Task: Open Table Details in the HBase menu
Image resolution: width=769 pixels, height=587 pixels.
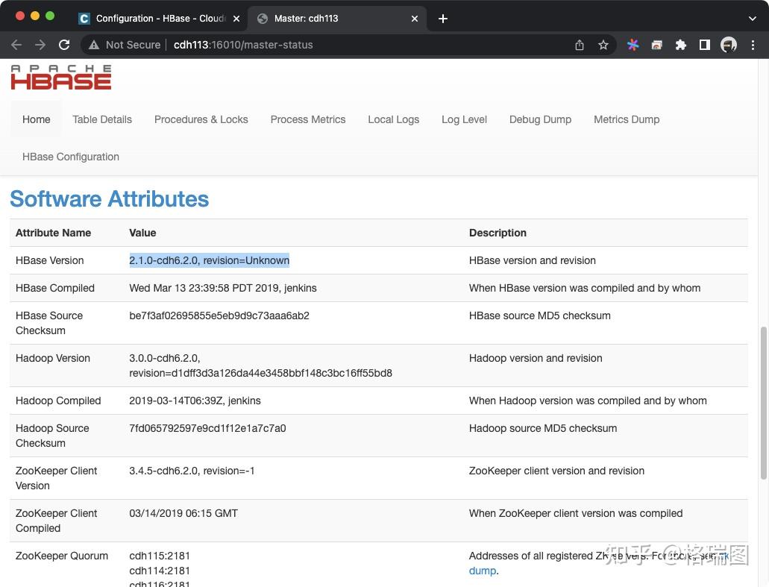Action: pyautogui.click(x=101, y=119)
